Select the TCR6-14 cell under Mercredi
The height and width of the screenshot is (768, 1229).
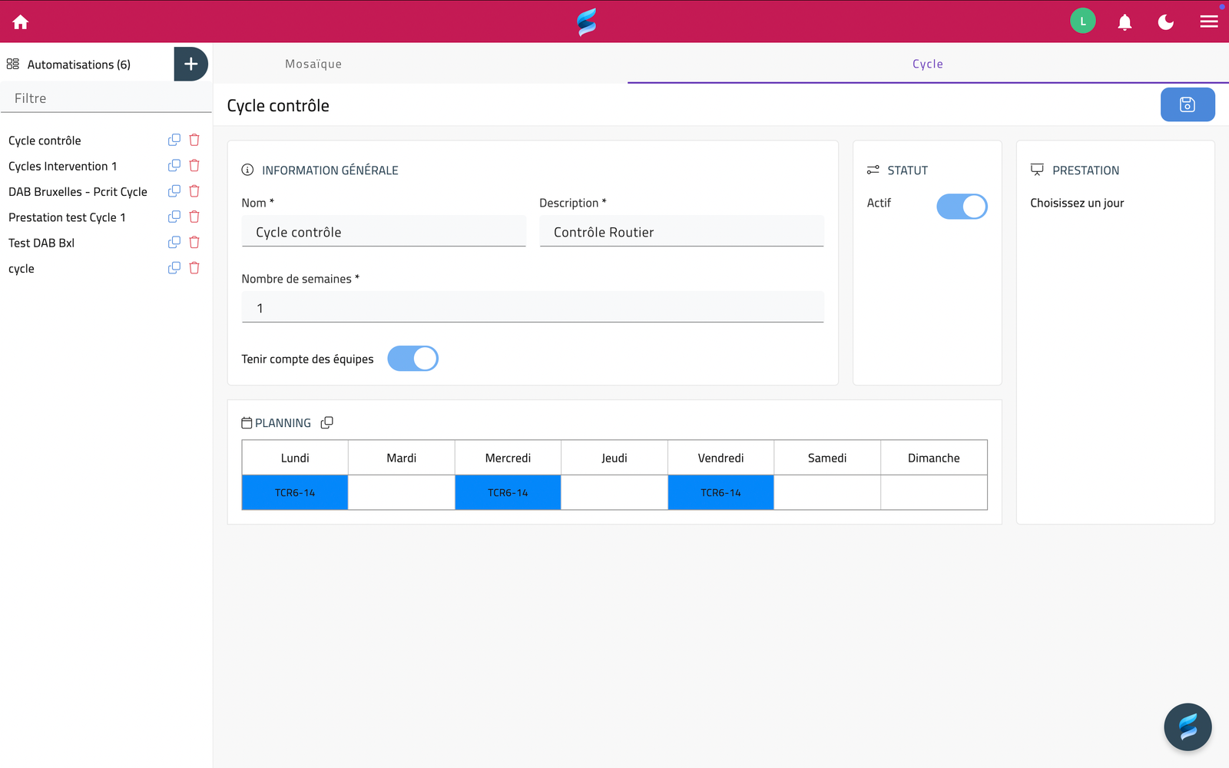click(508, 492)
